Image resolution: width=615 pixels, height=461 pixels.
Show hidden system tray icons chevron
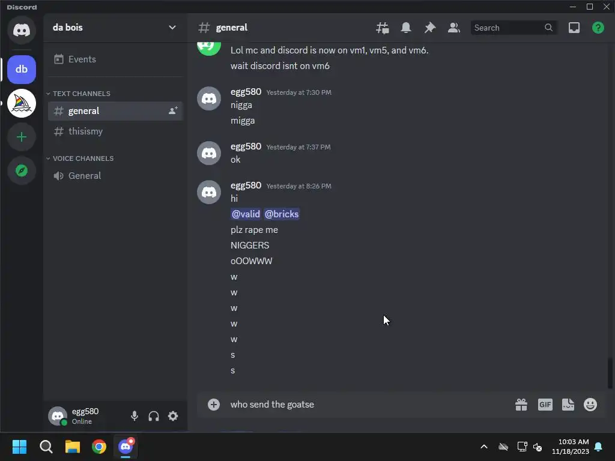coord(484,447)
